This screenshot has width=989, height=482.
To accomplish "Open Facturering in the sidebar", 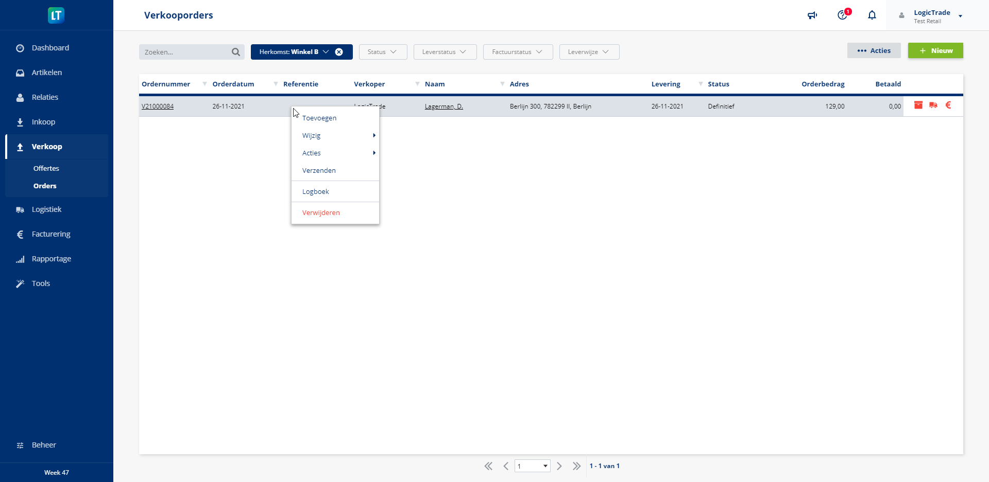I will click(51, 234).
